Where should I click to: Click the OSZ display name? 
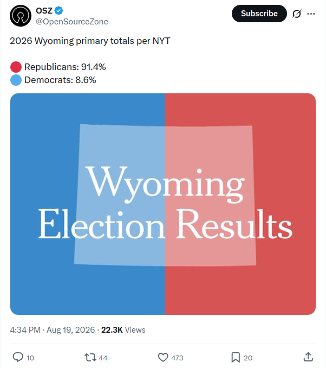coord(44,10)
